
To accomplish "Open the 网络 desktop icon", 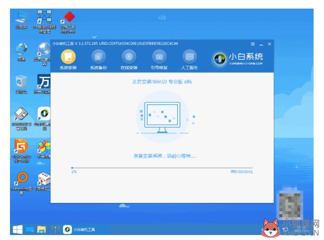I will click(21, 52).
